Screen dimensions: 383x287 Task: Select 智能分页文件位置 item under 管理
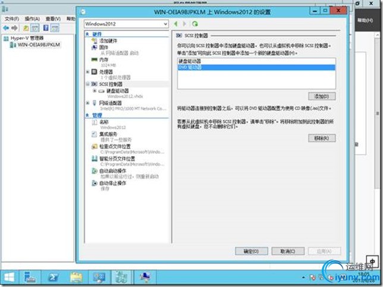click(117, 159)
